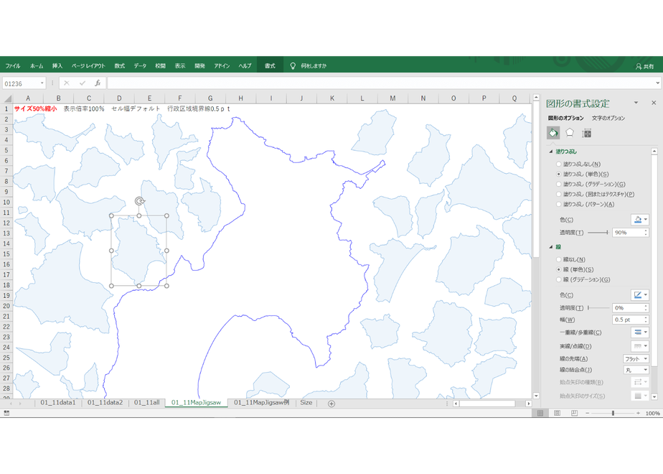The image size is (663, 474).
Task: Open the Effects pentagon icon tab
Action: [x=570, y=134]
